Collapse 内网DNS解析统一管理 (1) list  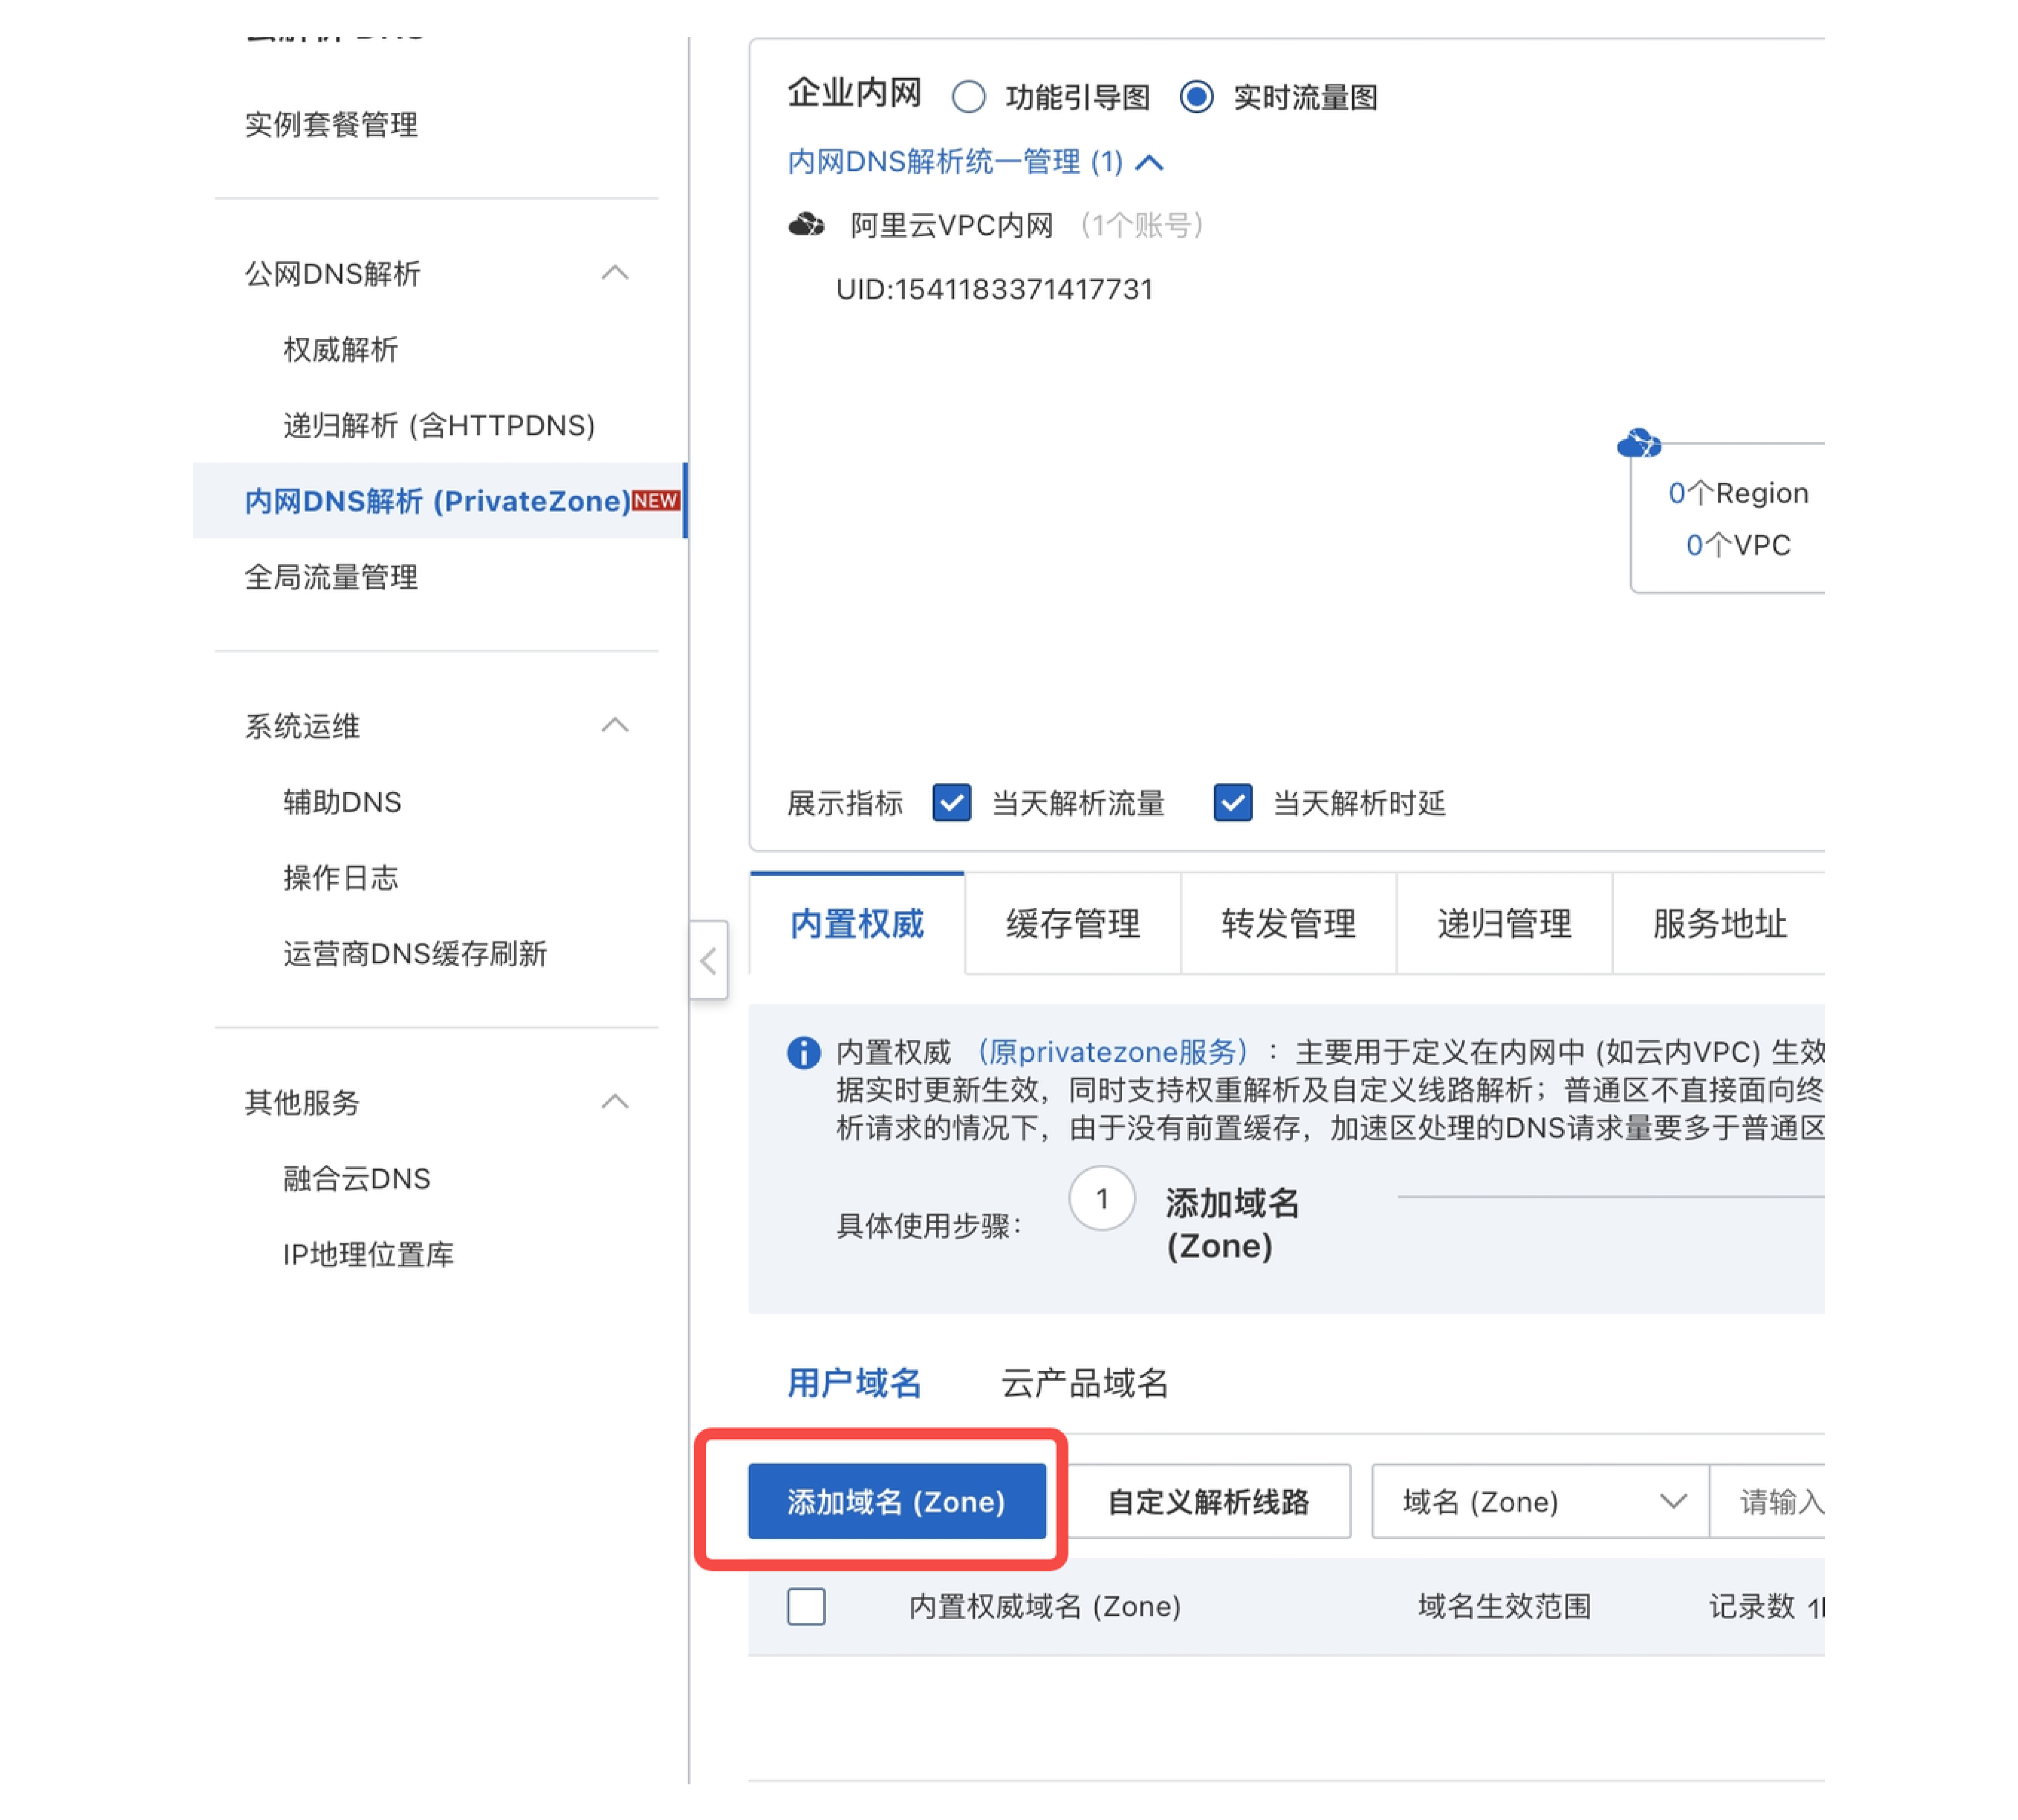tap(1150, 162)
